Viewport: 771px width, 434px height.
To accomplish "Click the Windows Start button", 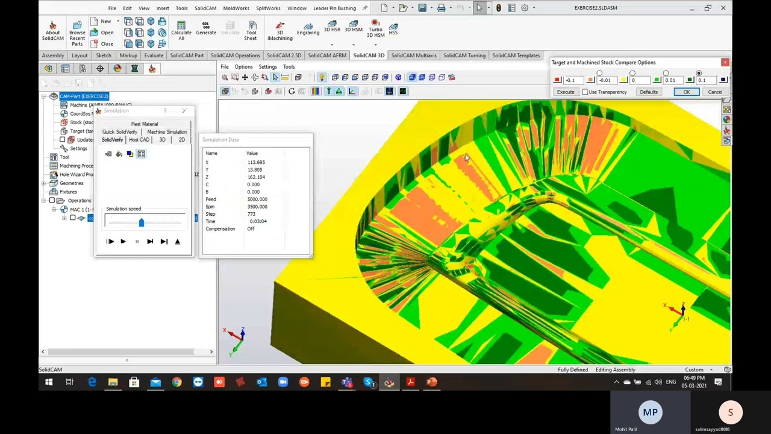I will point(49,382).
